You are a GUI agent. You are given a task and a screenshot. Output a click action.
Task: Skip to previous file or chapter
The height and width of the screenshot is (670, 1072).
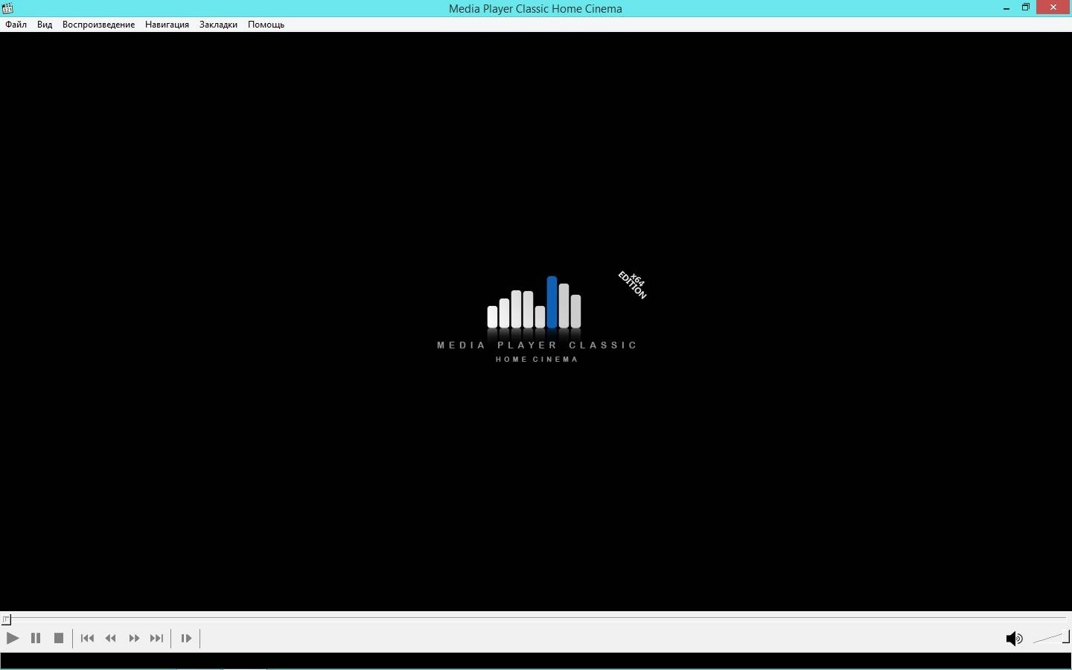87,638
